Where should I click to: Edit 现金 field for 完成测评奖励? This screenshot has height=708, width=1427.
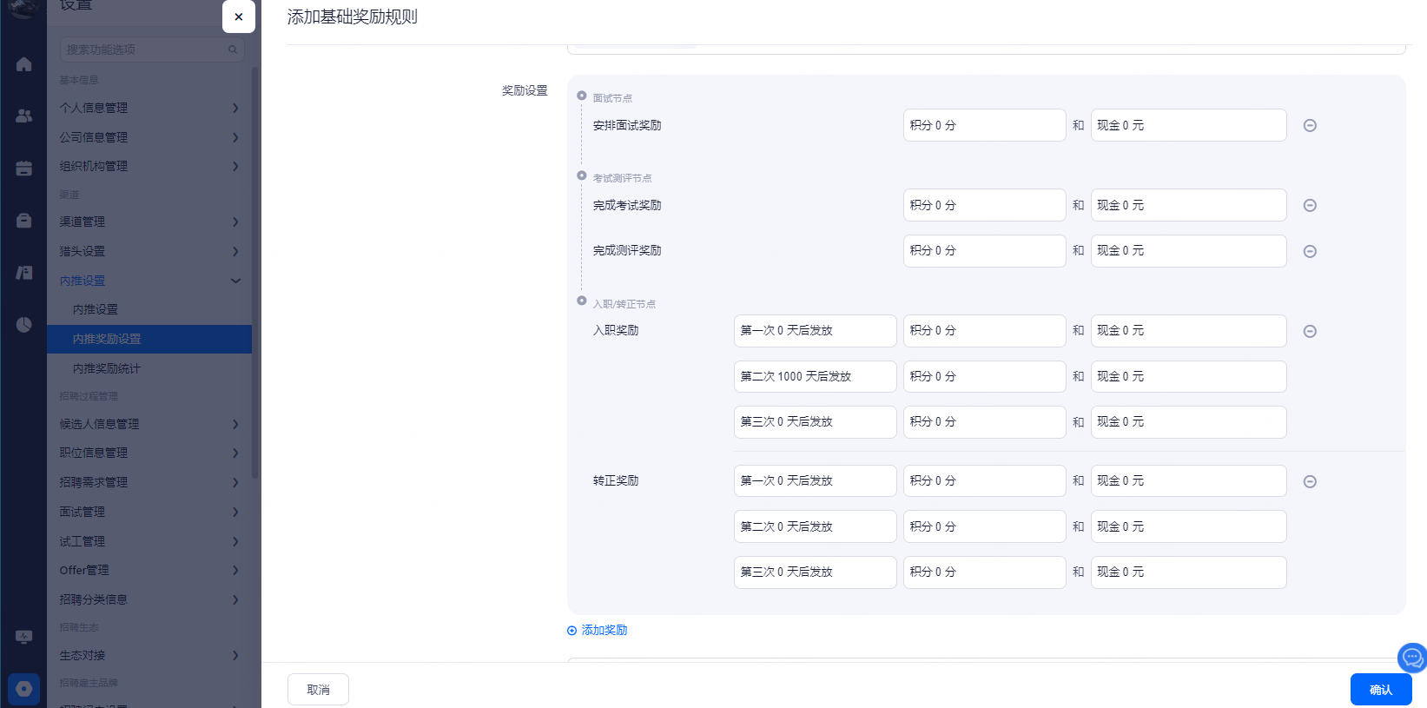[1188, 251]
